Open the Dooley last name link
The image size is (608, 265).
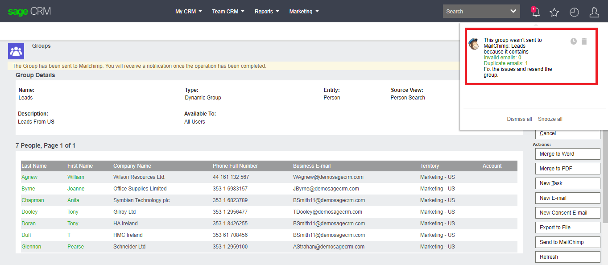29,212
